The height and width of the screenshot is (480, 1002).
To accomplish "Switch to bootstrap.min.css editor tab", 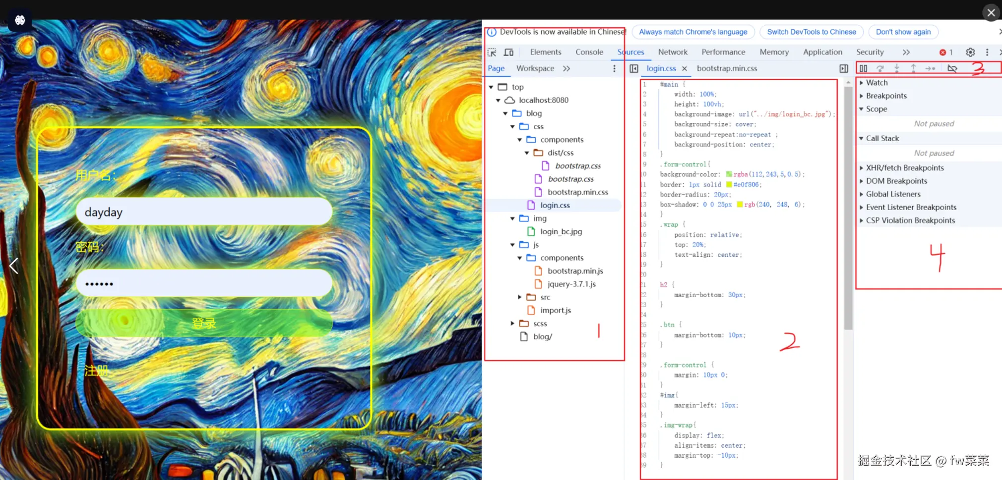I will click(727, 68).
